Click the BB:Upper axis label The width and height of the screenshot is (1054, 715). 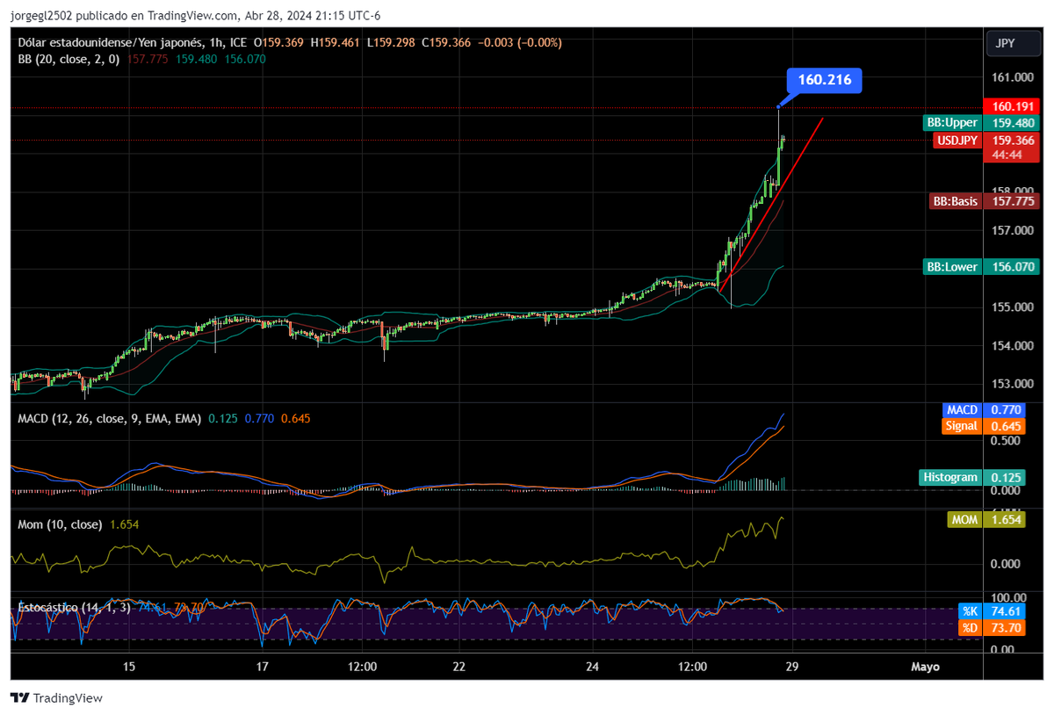coord(952,123)
